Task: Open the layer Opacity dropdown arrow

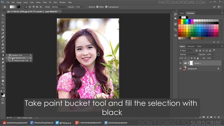Action: 213,55
